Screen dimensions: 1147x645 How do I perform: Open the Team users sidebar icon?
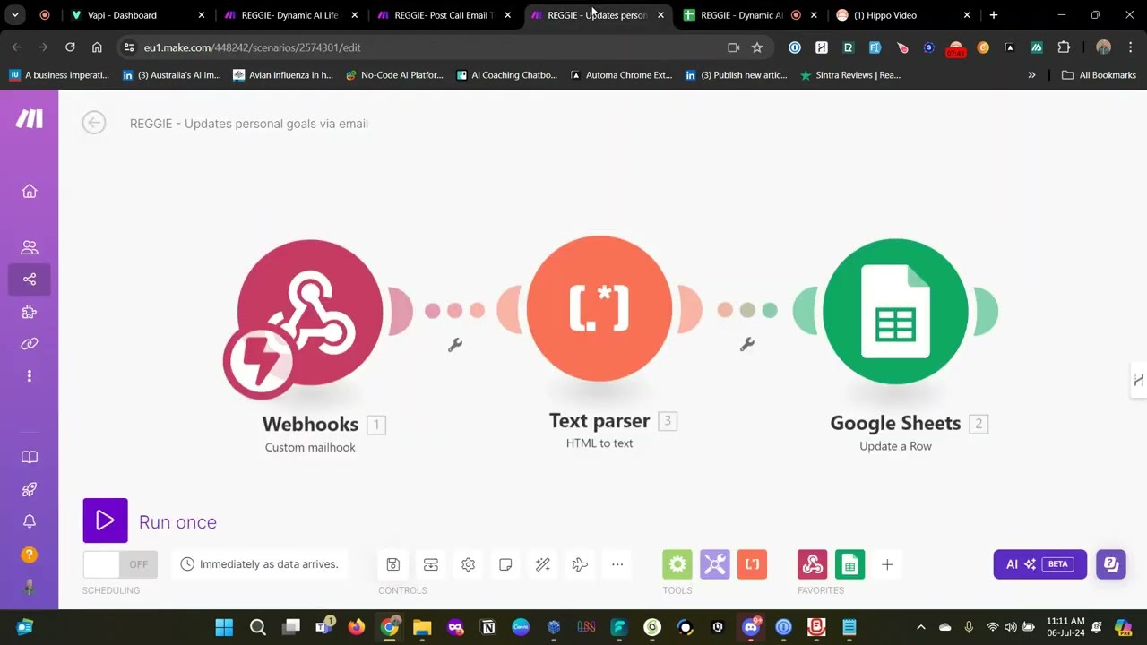click(x=30, y=247)
